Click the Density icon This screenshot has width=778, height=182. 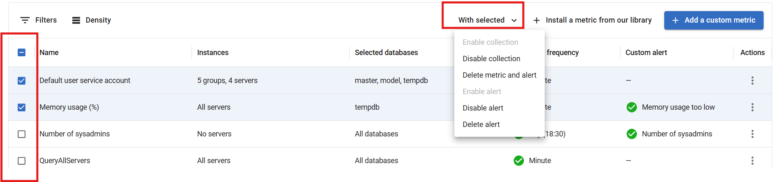76,20
